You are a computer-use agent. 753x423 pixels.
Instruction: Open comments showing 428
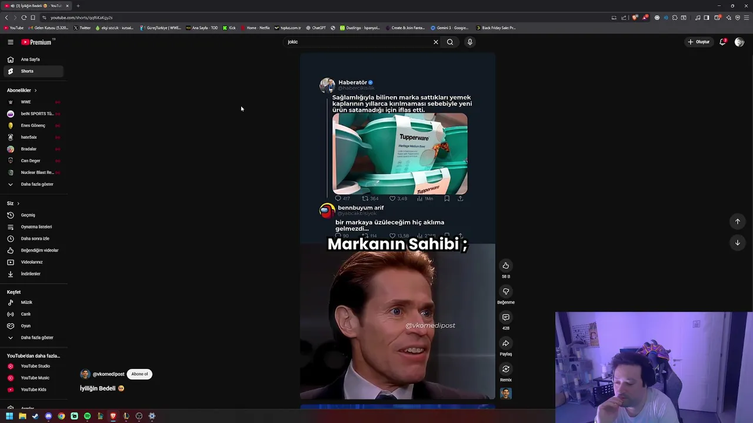pos(506,317)
